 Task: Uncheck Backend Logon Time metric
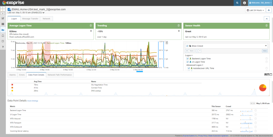187,59
